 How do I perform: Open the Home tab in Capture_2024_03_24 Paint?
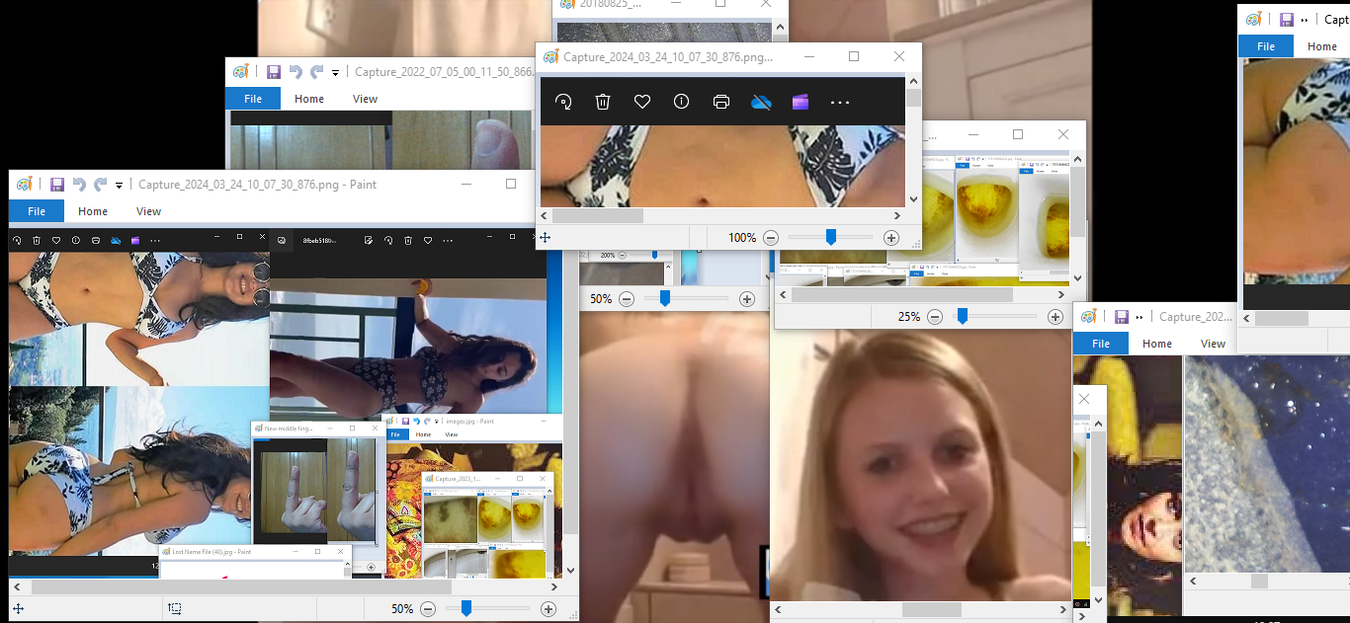click(93, 211)
